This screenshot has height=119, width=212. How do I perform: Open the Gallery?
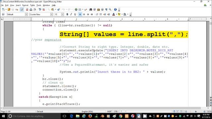98,10
